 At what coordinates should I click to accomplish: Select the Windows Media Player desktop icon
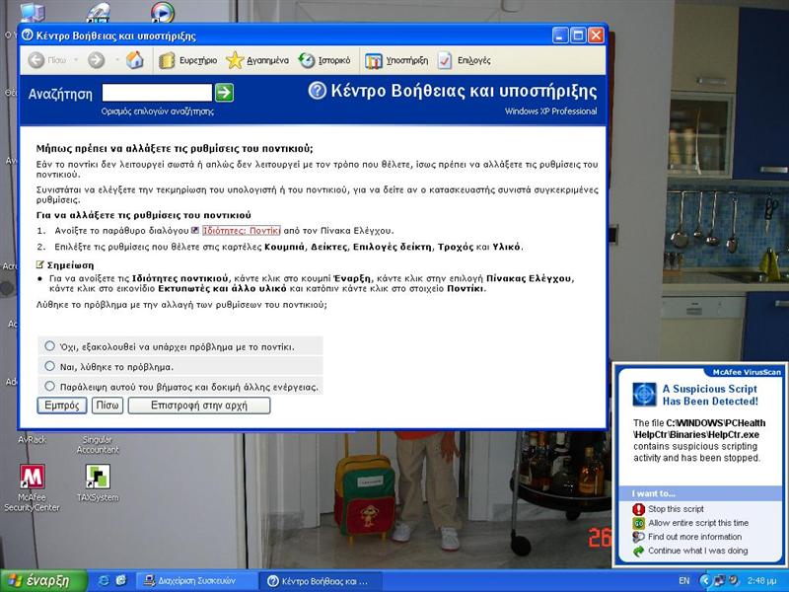pyautogui.click(x=163, y=12)
